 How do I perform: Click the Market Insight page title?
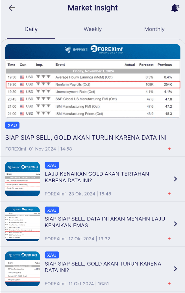point(93,8)
